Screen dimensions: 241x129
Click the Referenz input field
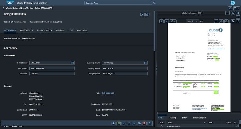tap(52, 74)
